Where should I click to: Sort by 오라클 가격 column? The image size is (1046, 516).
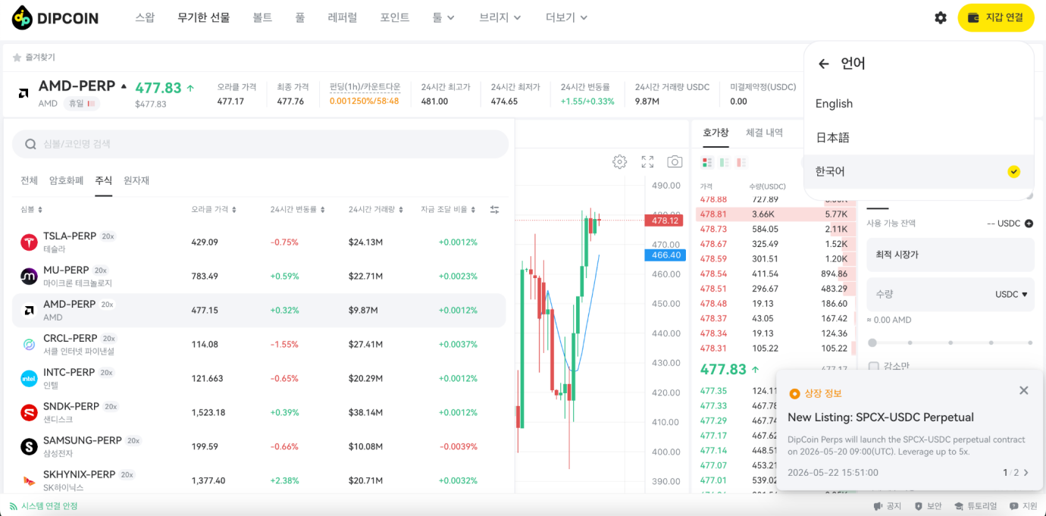(x=215, y=210)
